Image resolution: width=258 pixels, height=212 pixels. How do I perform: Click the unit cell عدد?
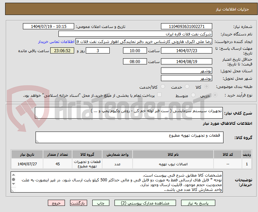[117, 164]
